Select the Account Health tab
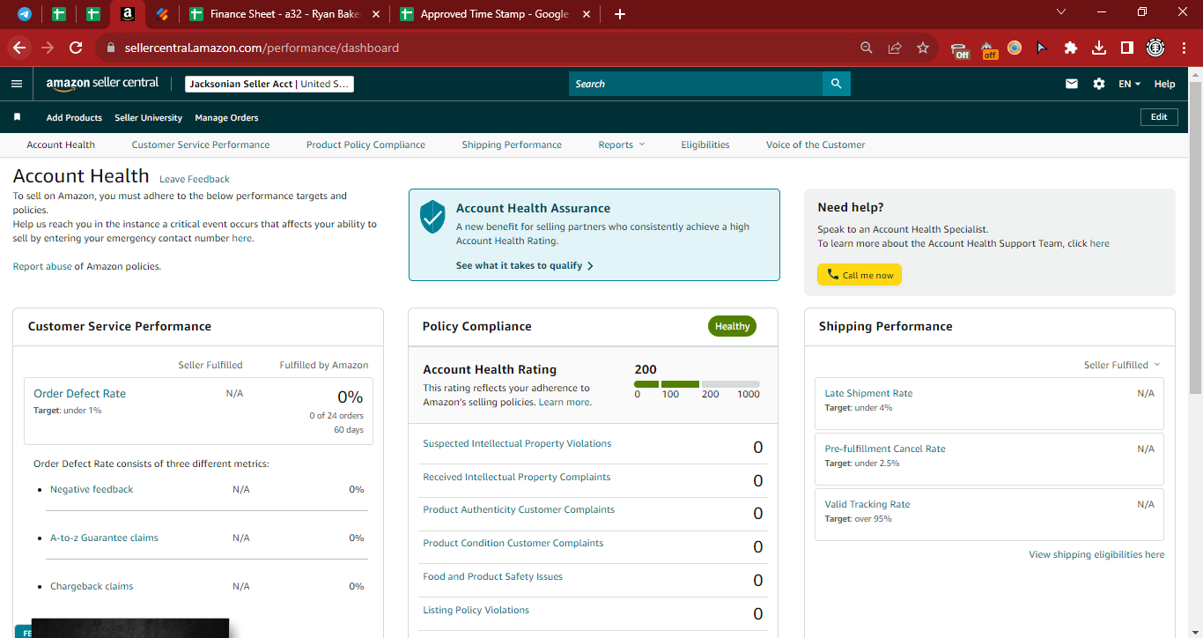 pyautogui.click(x=61, y=145)
